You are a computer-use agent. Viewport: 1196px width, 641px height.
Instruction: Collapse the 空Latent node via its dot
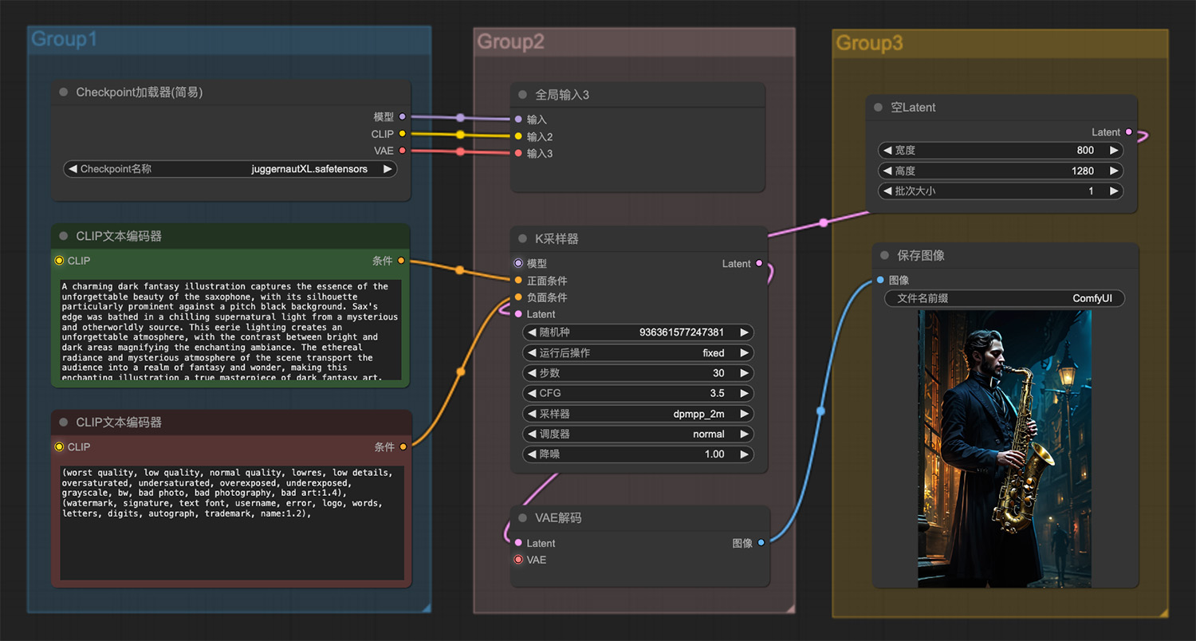[879, 108]
